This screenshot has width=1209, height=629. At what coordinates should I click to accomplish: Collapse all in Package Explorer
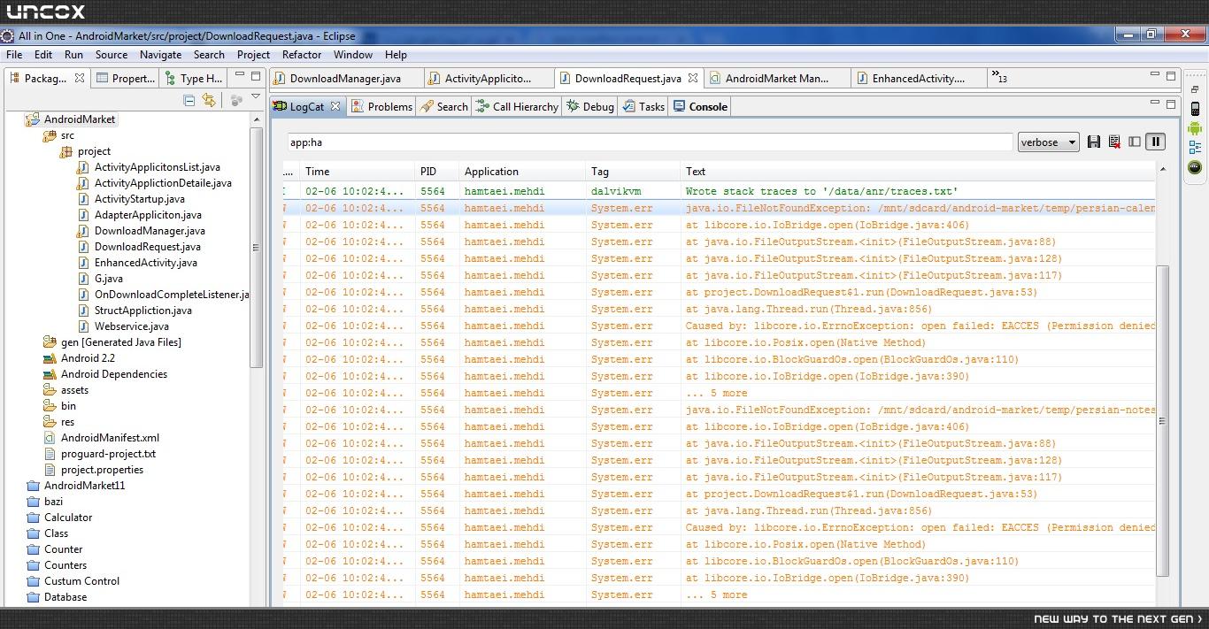click(189, 100)
